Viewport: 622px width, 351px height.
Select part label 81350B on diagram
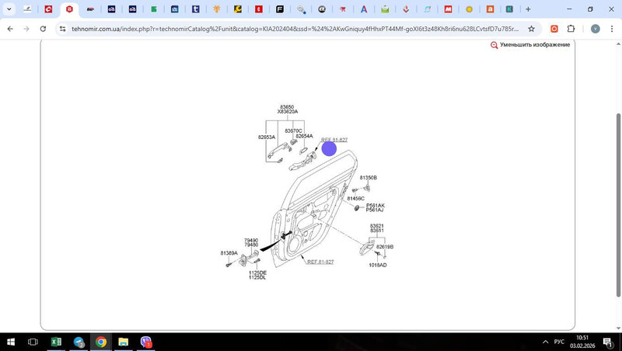pyautogui.click(x=368, y=178)
